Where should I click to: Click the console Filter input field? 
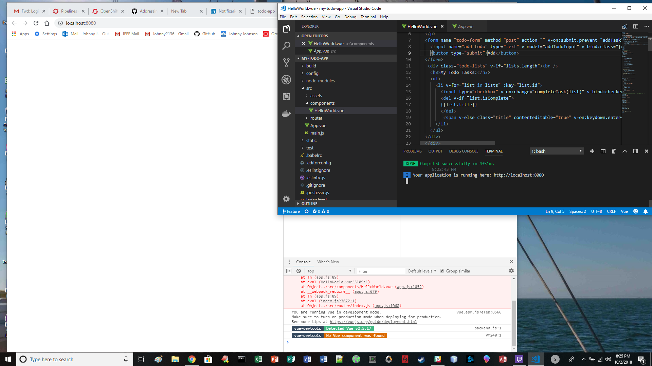380,271
